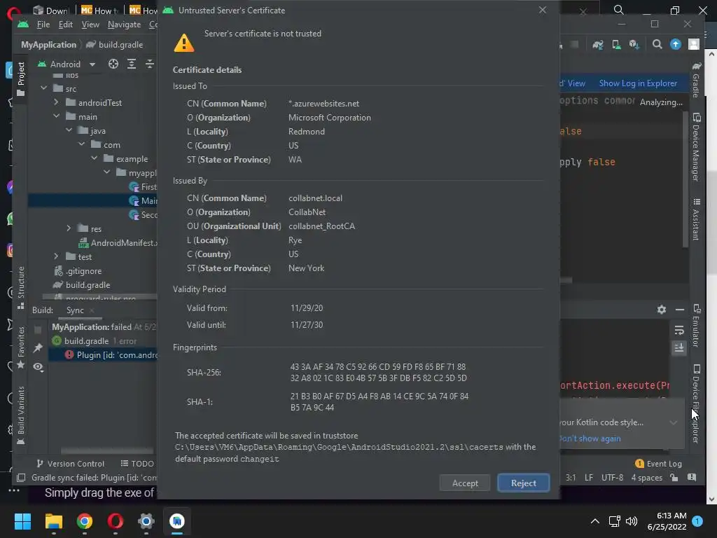Open the Emulator side panel
The image size is (717, 538).
pos(696,325)
